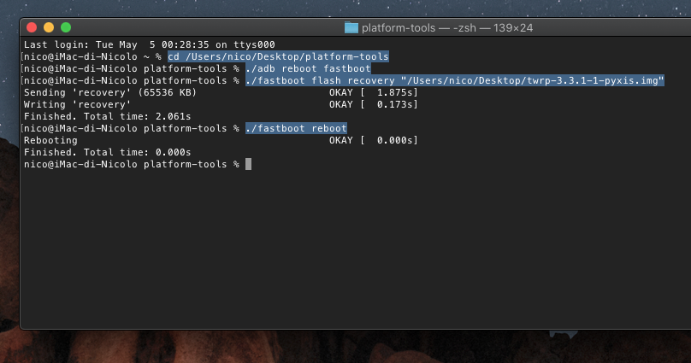Click the terminal cursor block at the prompt

pos(248,164)
